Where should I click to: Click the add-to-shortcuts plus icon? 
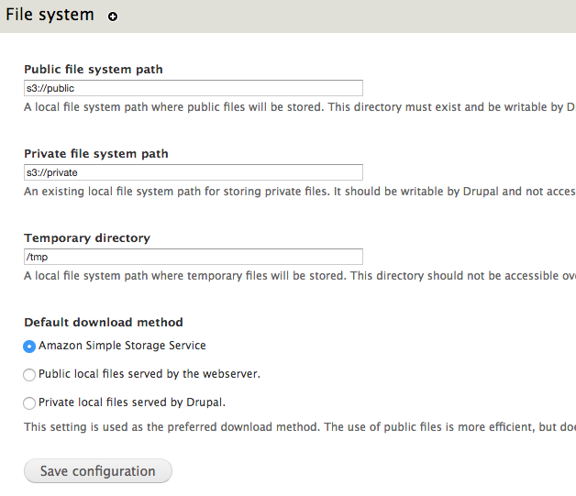click(x=113, y=17)
